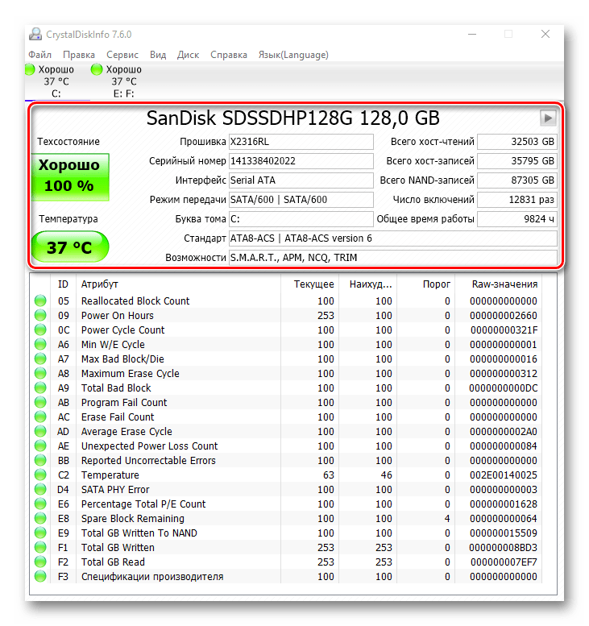This screenshot has width=589, height=626.
Task: Click status circle for Erase Fail Count
Action: pos(40,417)
